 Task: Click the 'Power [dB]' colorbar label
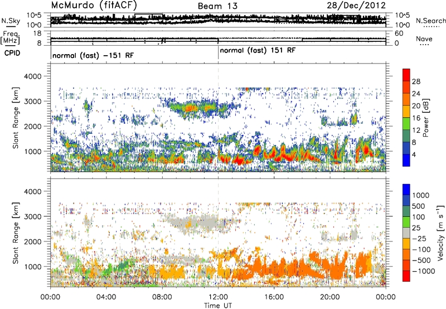click(x=426, y=118)
